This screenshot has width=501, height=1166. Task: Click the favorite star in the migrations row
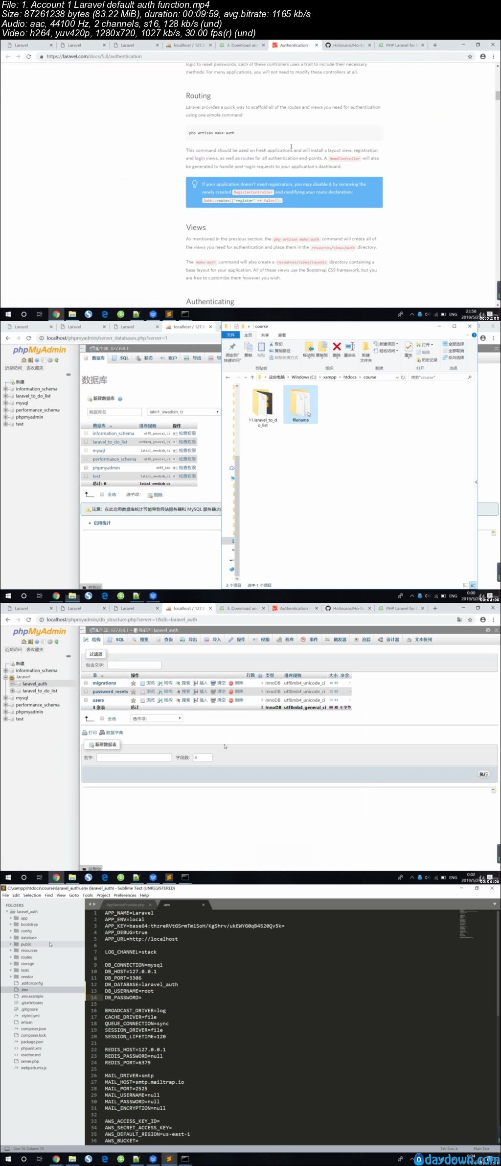pyautogui.click(x=133, y=683)
